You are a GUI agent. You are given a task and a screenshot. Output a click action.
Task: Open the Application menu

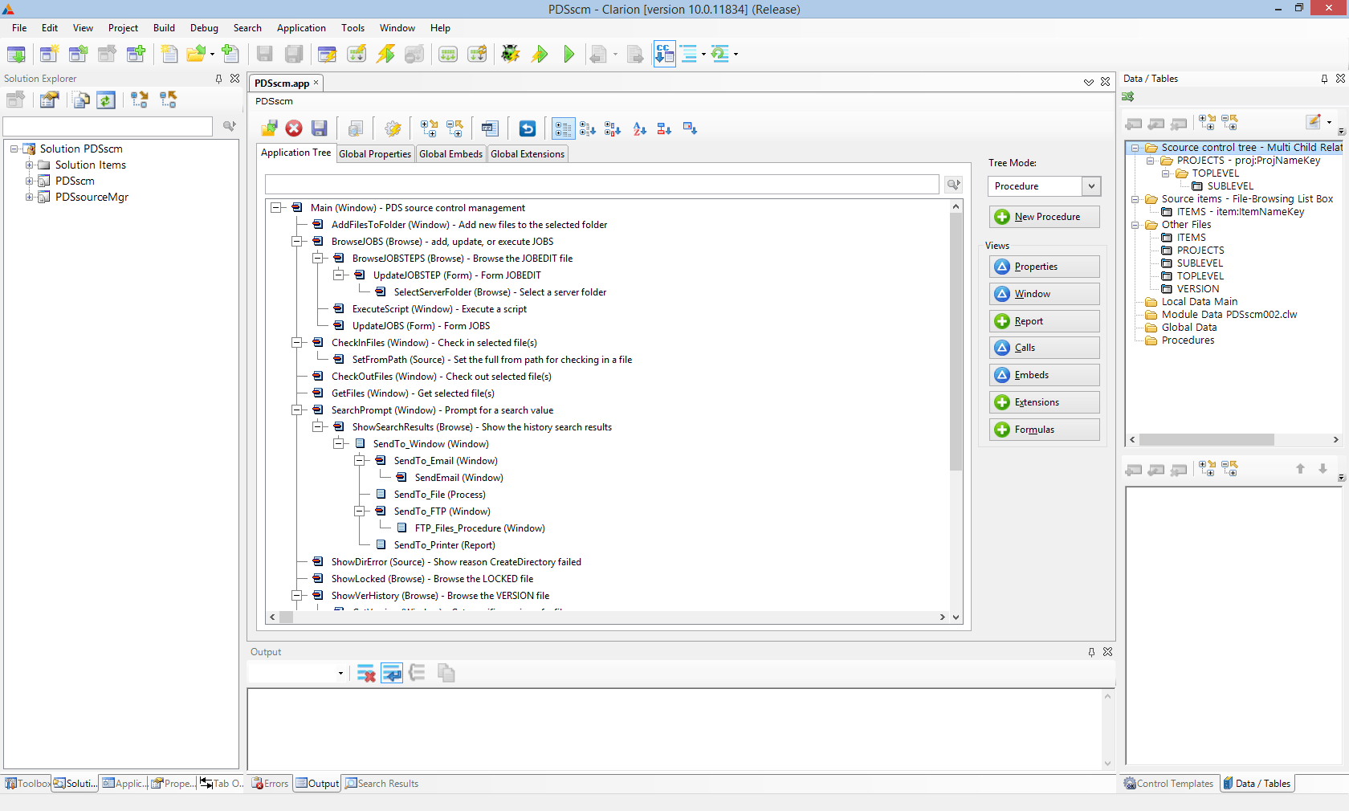(301, 28)
